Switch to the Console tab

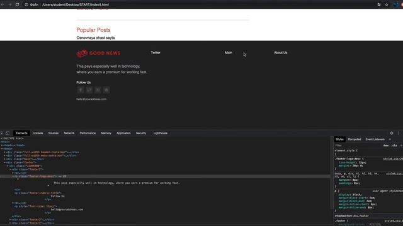[38, 133]
